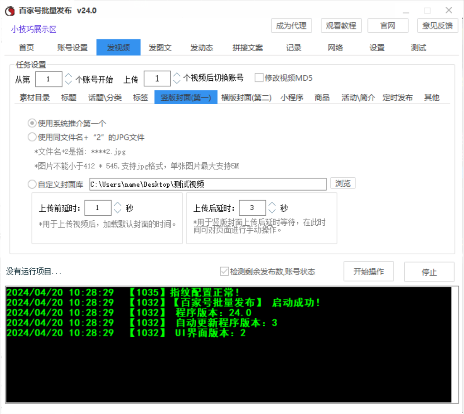Focus the 上传后延时 seconds field

click(253, 208)
